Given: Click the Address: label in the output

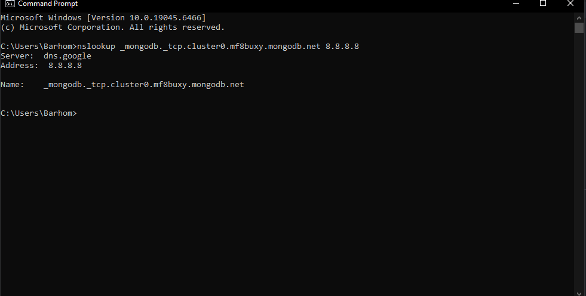Looking at the screenshot, I should pyautogui.click(x=19, y=66).
